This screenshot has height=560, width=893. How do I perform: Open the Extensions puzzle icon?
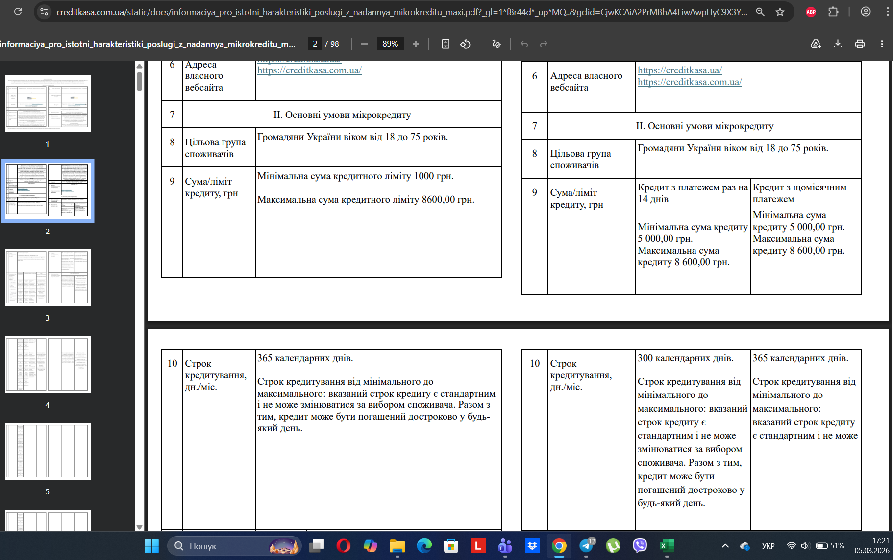[x=833, y=12]
